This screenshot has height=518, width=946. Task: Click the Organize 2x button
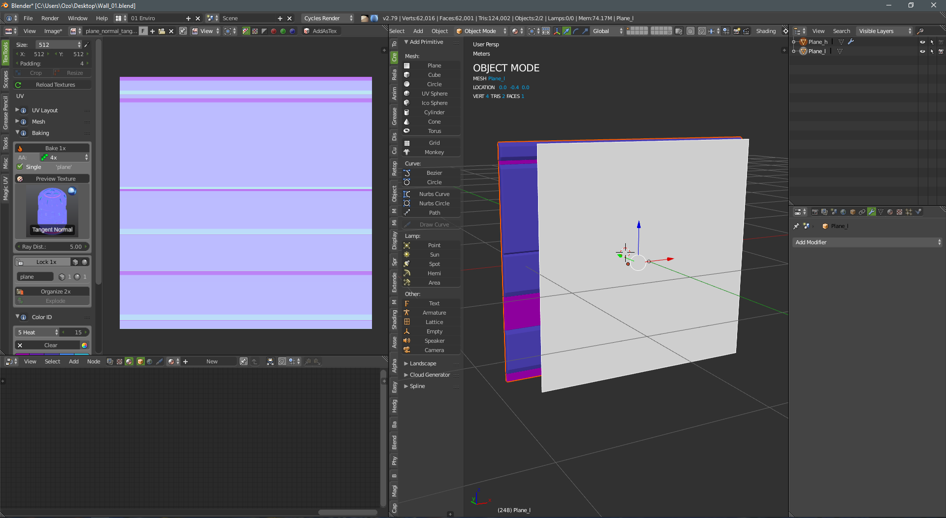pyautogui.click(x=52, y=291)
